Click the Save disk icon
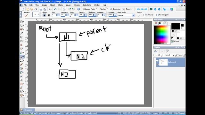This screenshot has height=115, width=205. coord(41,9)
